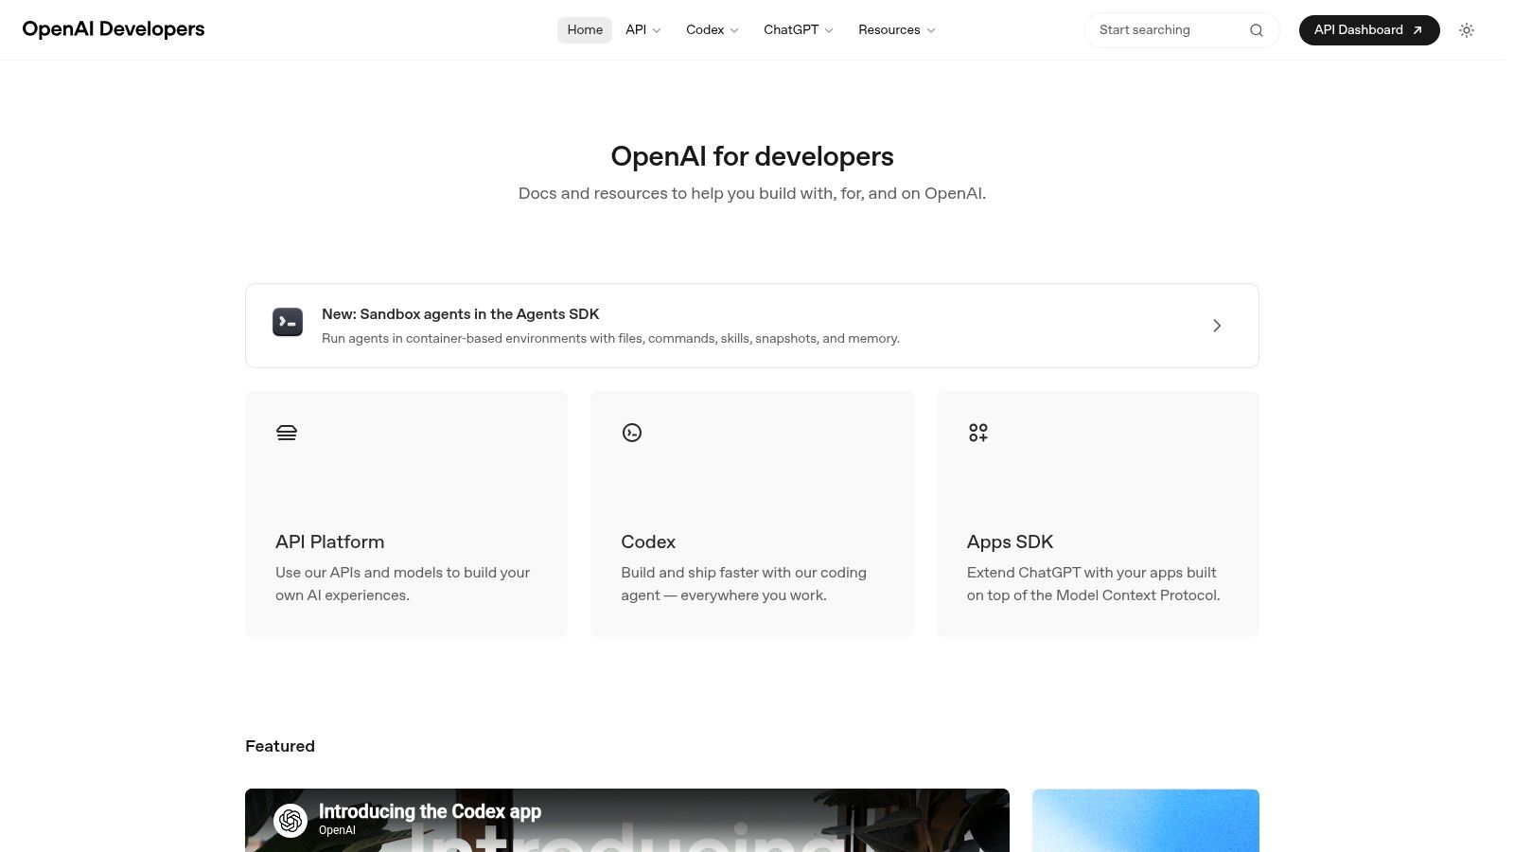The height and width of the screenshot is (852, 1514).
Task: Expand the API menu dropdown
Action: [x=643, y=30]
